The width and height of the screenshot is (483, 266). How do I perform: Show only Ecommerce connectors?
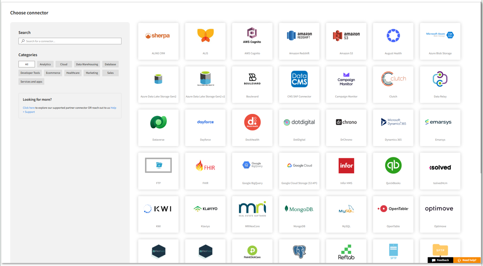point(53,73)
